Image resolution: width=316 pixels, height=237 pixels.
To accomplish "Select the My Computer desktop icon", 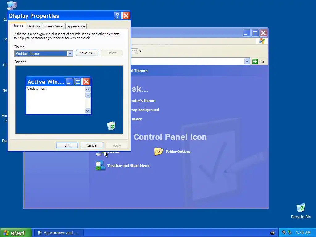I will tap(12, 5).
